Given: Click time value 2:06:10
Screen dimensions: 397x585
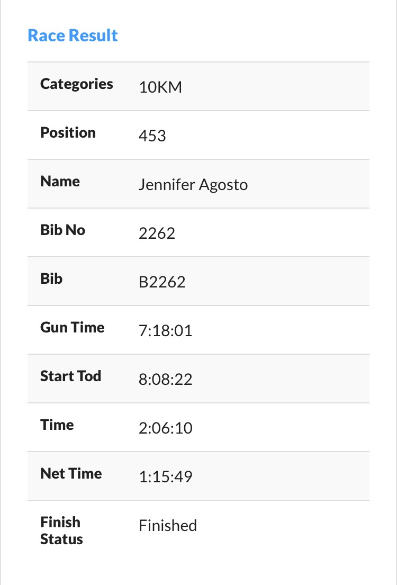Looking at the screenshot, I should (x=166, y=428).
